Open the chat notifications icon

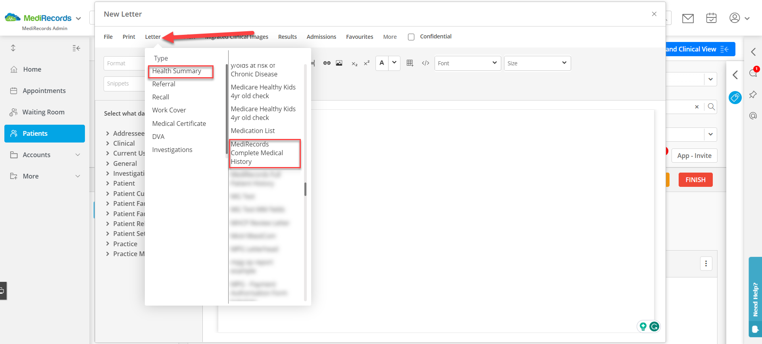[x=753, y=72]
